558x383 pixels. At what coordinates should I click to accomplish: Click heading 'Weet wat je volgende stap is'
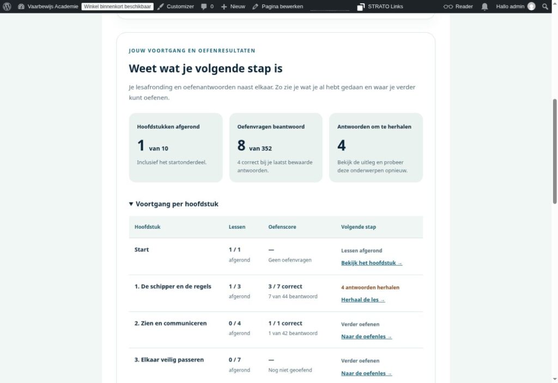[205, 68]
